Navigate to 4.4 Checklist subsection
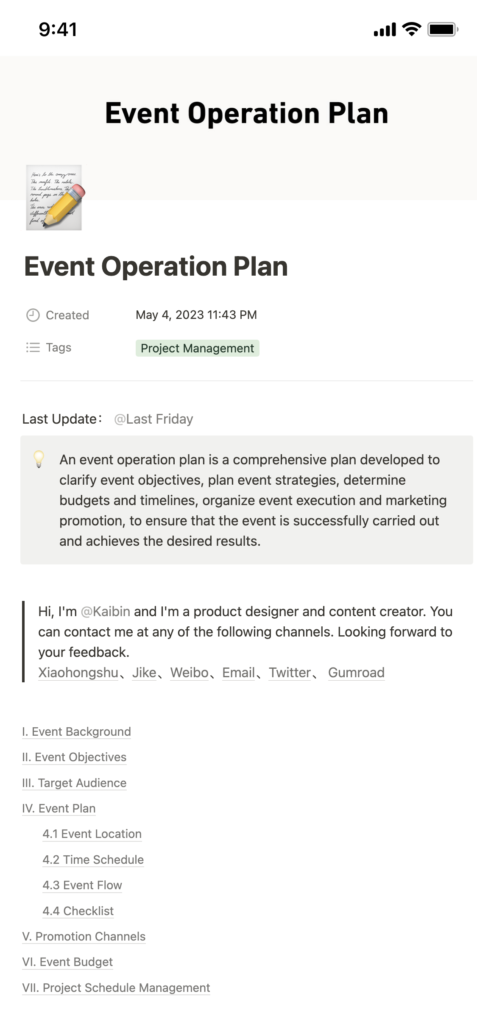477x1033 pixels. [x=78, y=911]
